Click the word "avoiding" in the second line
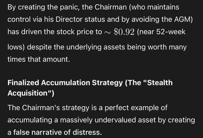Image resolution: width=203 pixels, height=138 pixels. 145,20
